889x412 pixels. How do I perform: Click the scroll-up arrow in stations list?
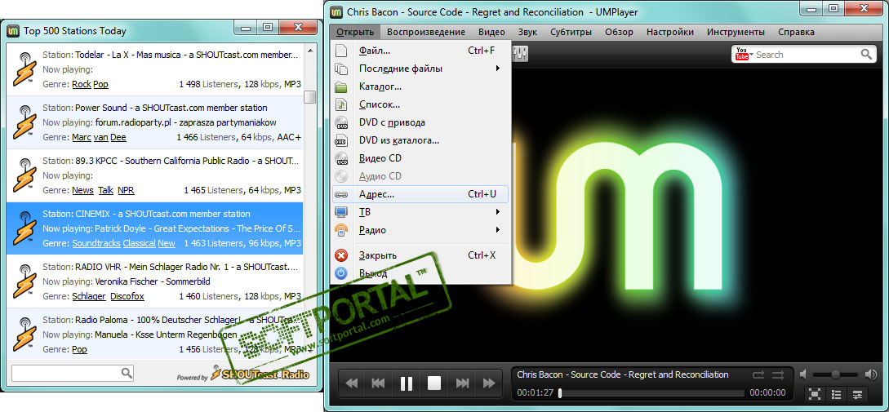pyautogui.click(x=309, y=51)
